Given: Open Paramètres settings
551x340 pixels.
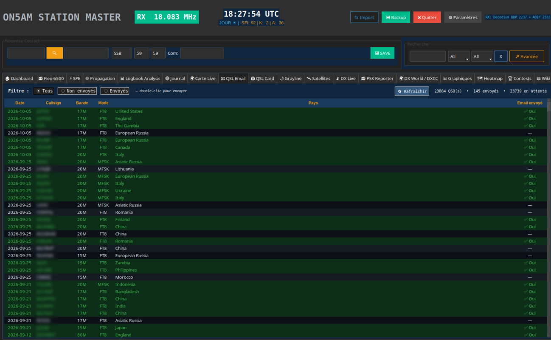Looking at the screenshot, I should 463,17.
